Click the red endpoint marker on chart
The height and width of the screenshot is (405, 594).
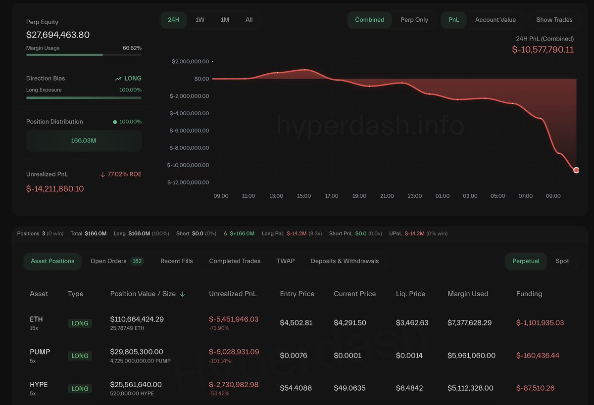tap(576, 170)
